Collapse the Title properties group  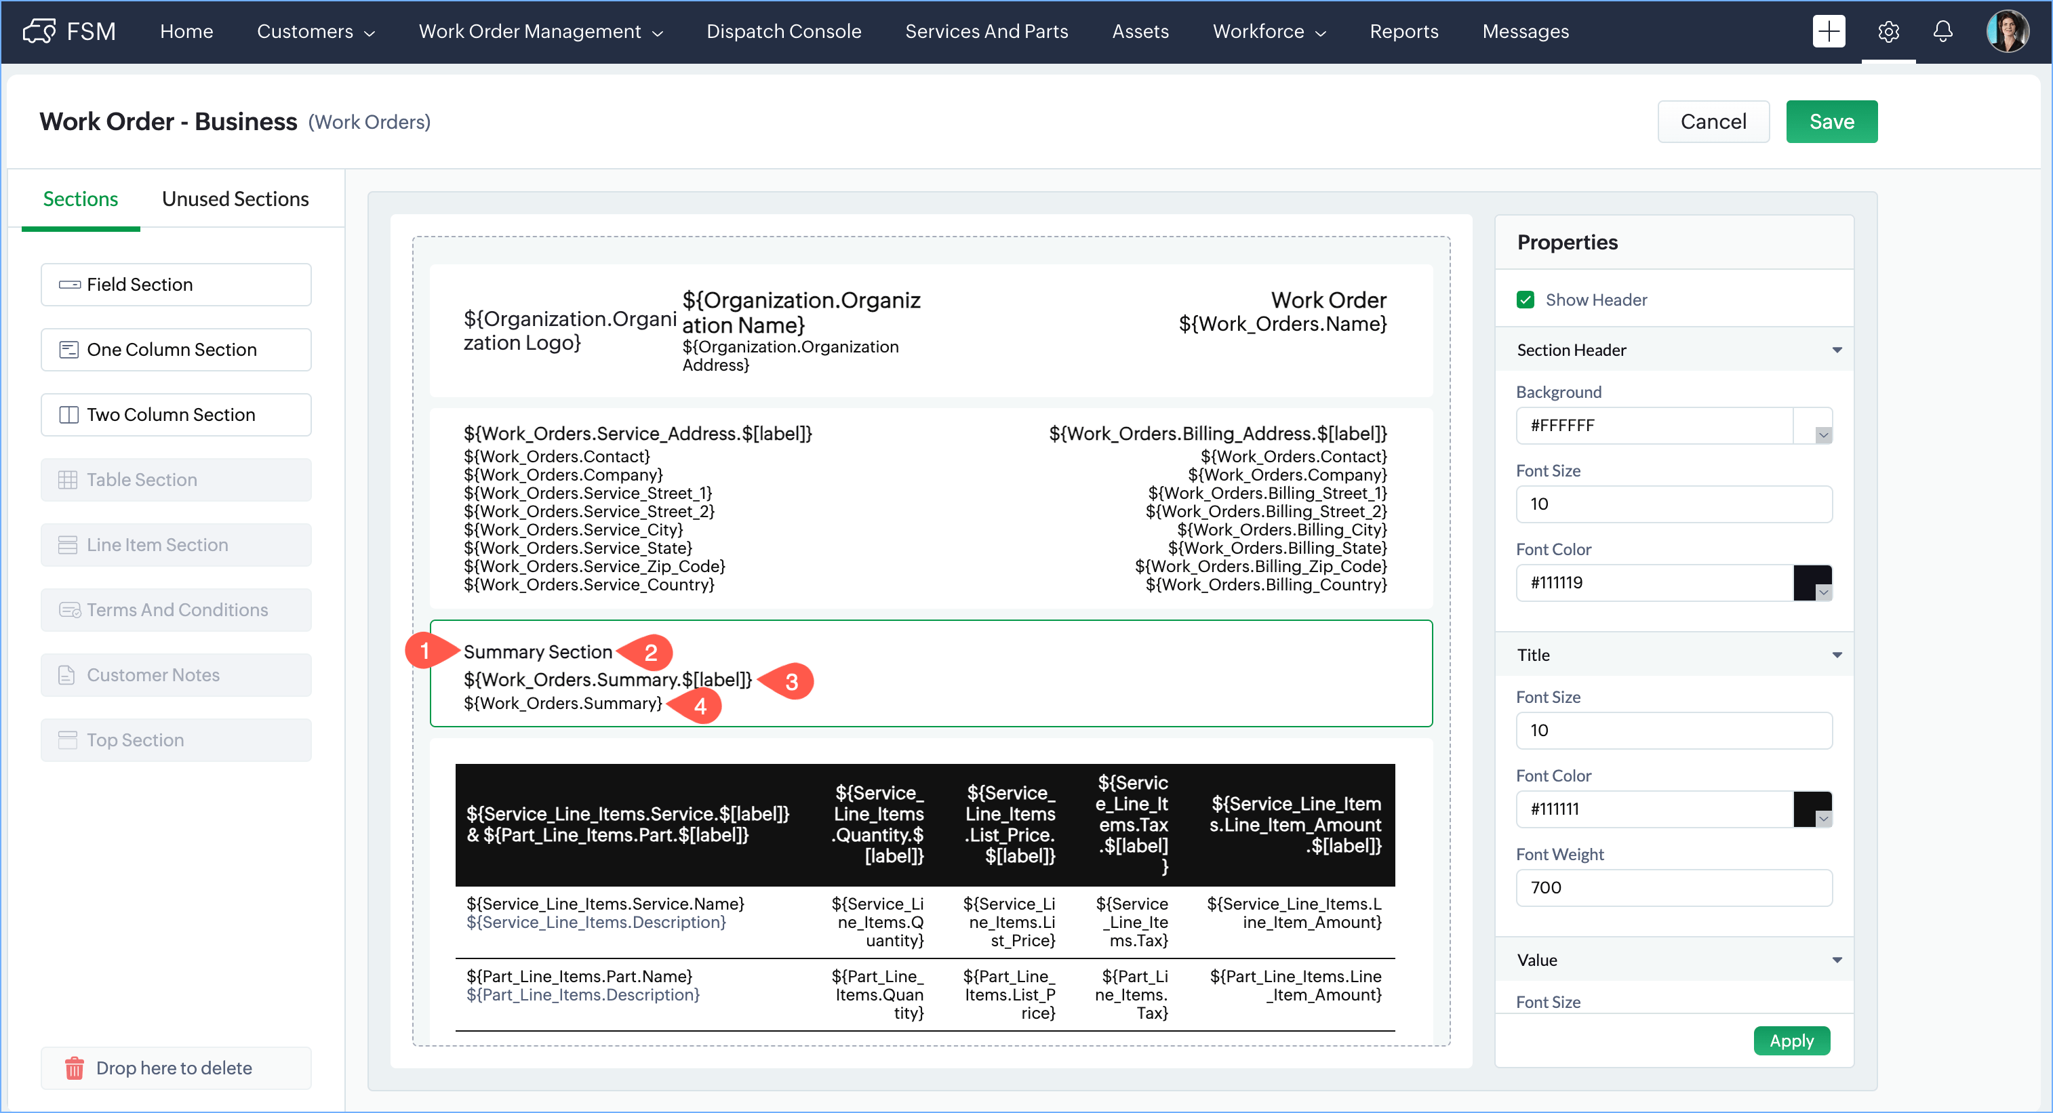click(1836, 655)
